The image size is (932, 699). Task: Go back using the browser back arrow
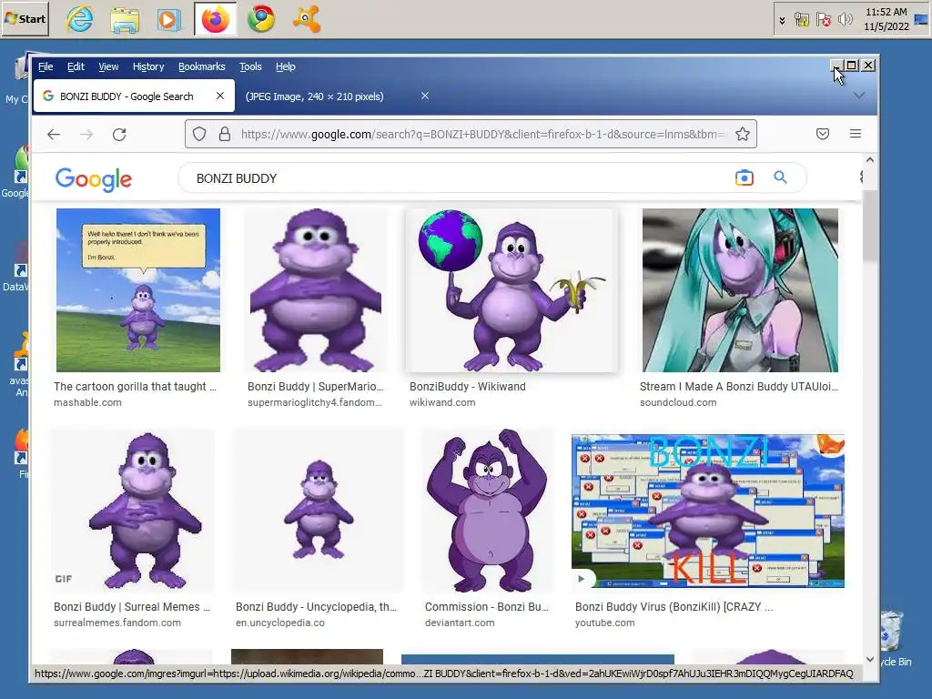coord(54,135)
